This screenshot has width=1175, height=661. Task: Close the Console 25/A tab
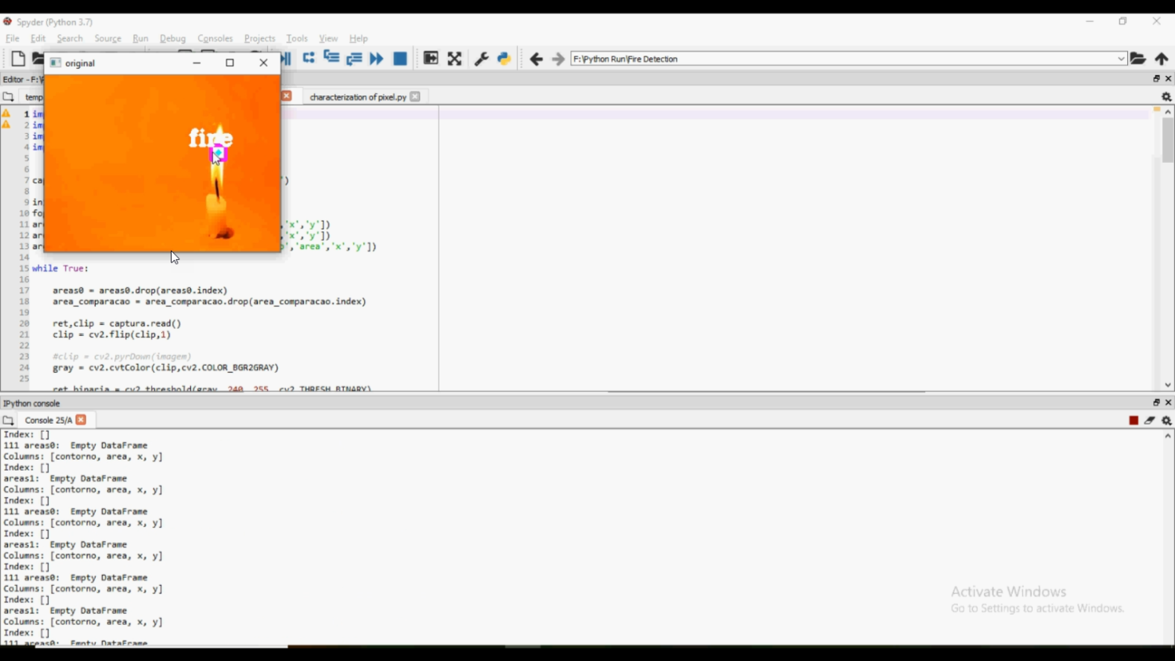[x=81, y=420]
